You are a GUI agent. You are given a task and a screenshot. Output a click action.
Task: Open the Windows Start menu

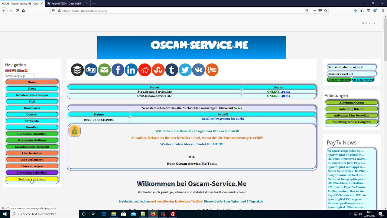(x=5, y=214)
